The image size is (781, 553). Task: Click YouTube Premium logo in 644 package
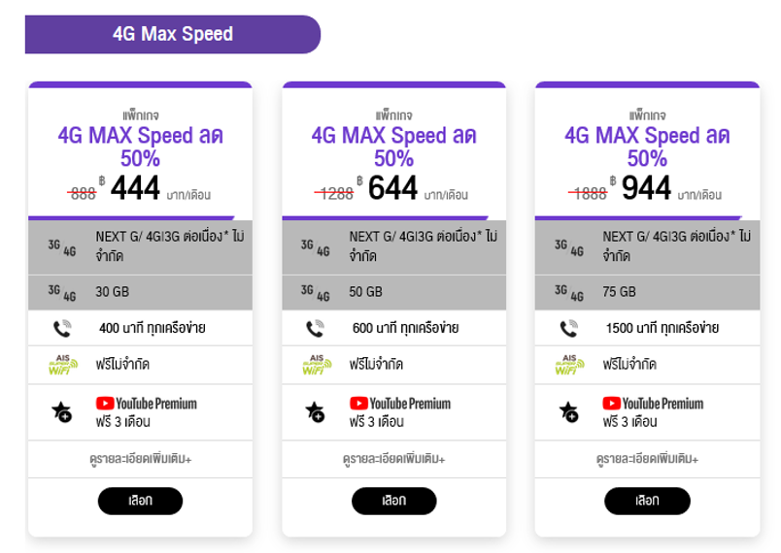(400, 404)
